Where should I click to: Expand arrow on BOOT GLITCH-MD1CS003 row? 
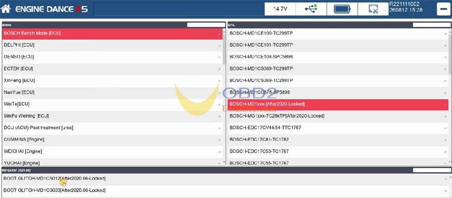445,191
